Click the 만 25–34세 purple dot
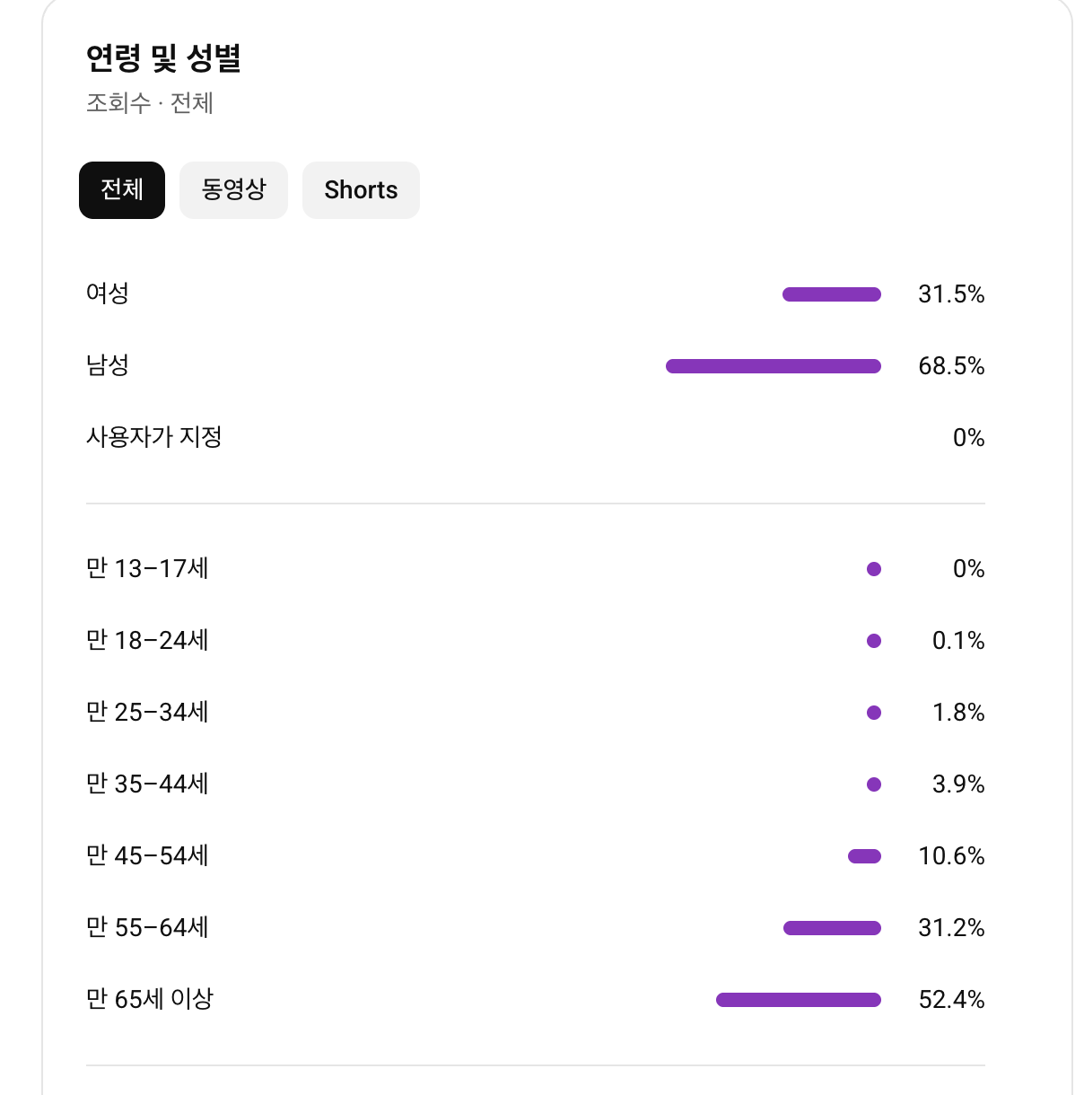The image size is (1084, 1095). (x=874, y=713)
